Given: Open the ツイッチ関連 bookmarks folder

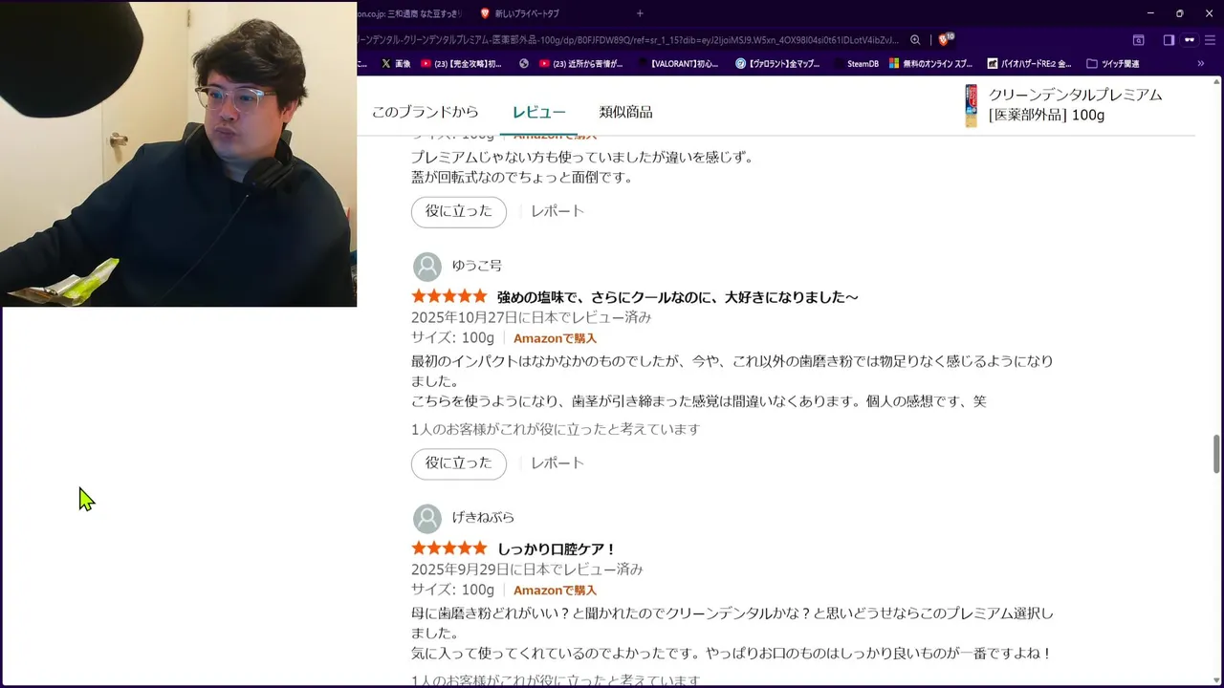Looking at the screenshot, I should 1113,64.
